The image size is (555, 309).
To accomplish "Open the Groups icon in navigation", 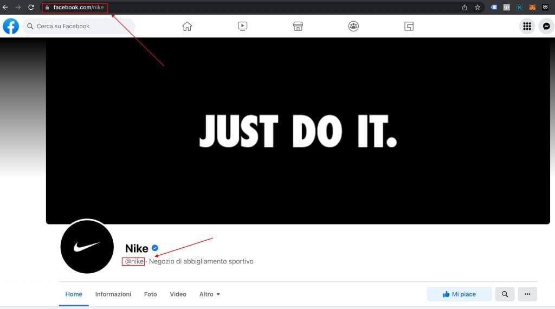I will click(353, 26).
